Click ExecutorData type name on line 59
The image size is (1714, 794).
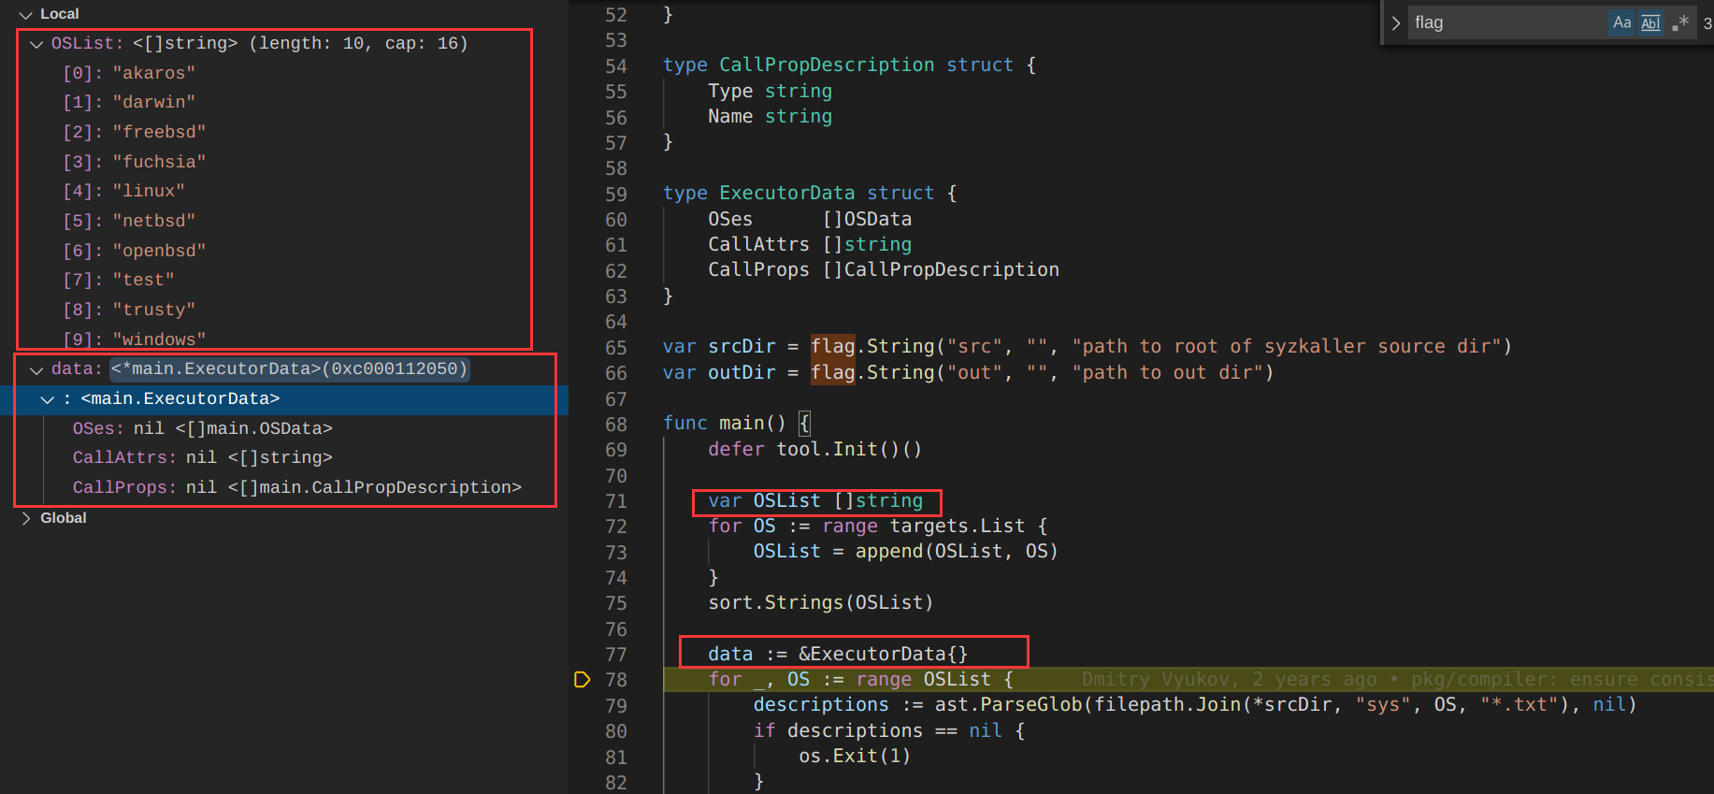click(785, 194)
